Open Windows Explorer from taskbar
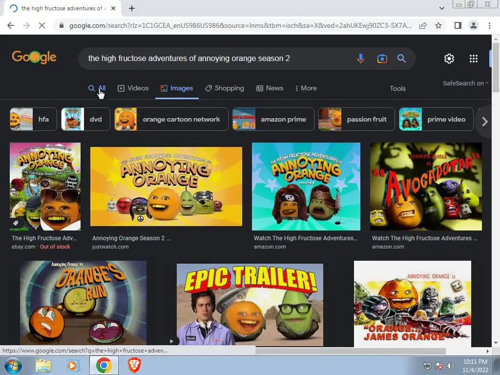This screenshot has height=375, width=500. pos(43,365)
